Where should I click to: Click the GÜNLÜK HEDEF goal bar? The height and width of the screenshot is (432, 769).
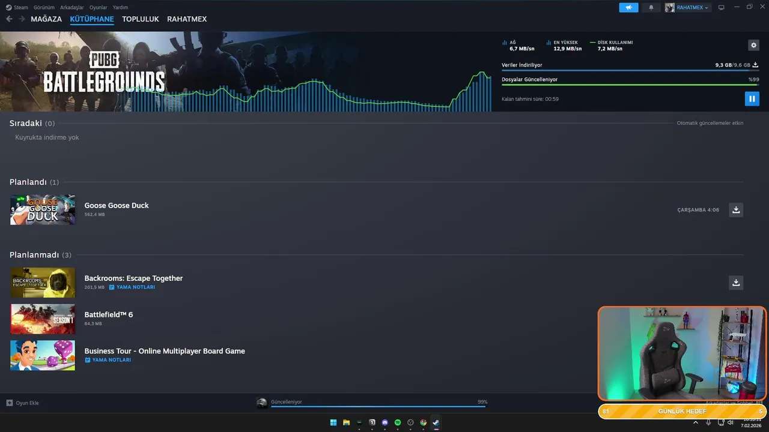coord(682,412)
